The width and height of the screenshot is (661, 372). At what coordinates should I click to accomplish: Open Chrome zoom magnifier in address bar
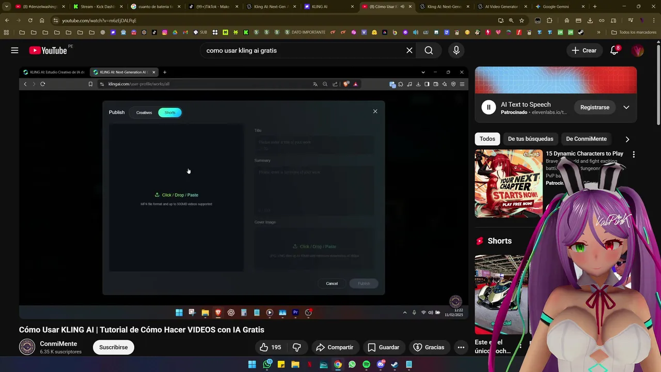511,20
